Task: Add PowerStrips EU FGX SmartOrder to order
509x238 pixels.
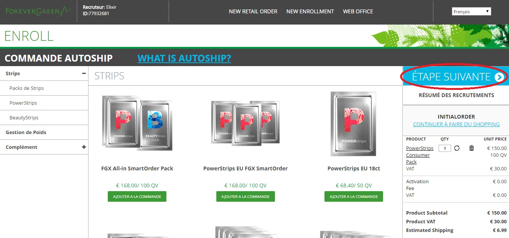Action: 245,196
